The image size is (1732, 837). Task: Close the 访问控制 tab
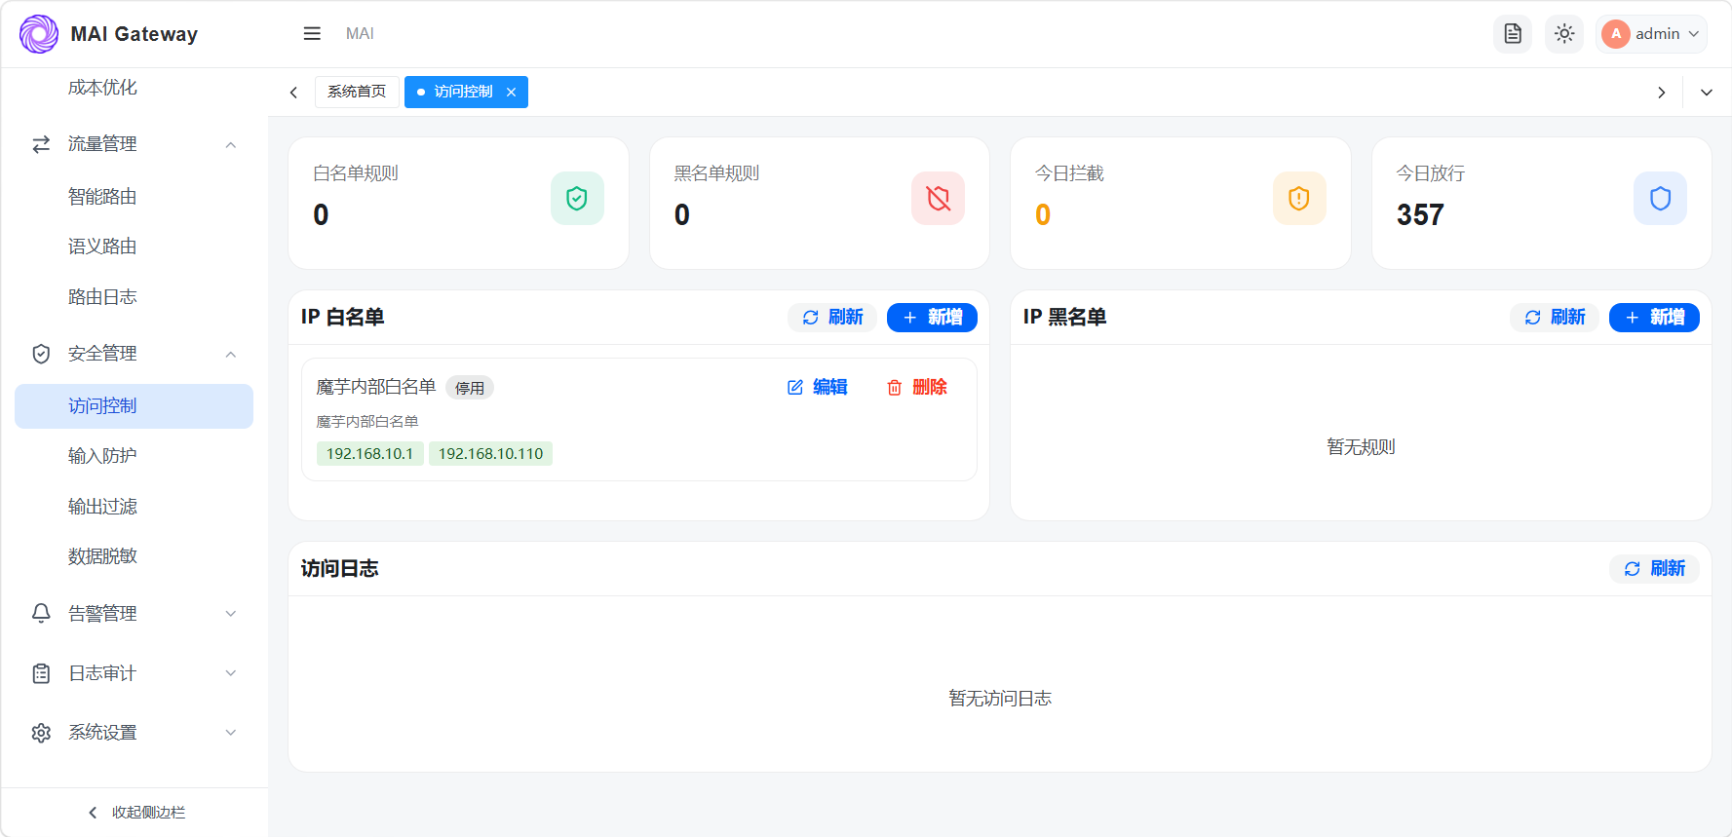511,93
